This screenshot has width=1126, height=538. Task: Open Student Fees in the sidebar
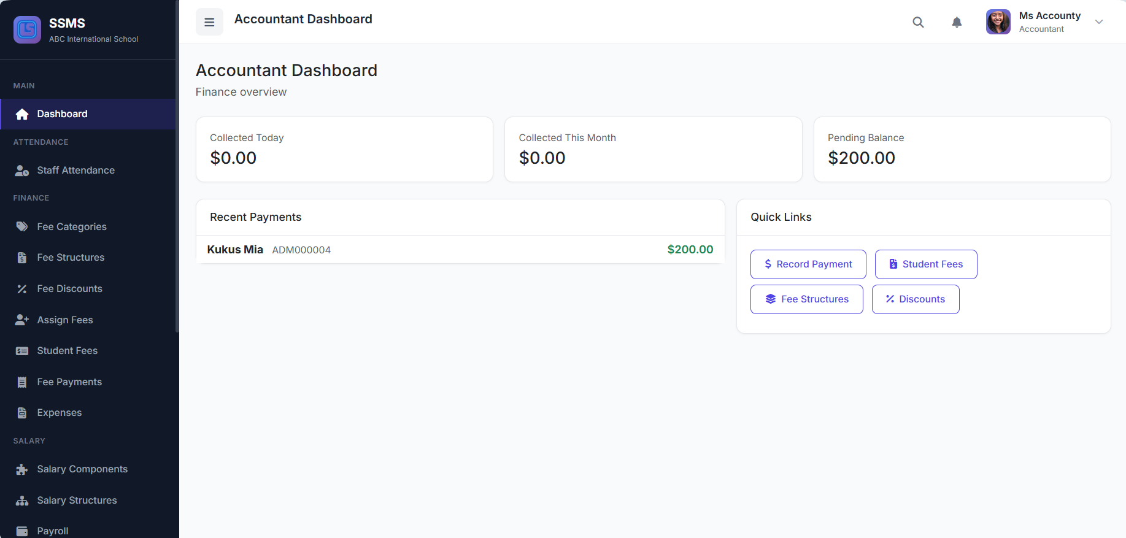[x=67, y=351]
